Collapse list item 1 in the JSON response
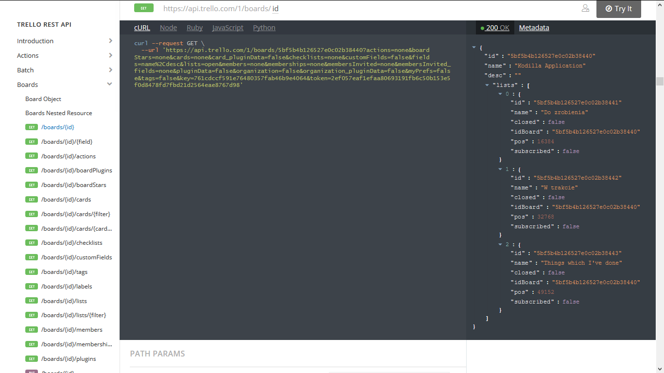This screenshot has height=373, width=664. point(500,169)
